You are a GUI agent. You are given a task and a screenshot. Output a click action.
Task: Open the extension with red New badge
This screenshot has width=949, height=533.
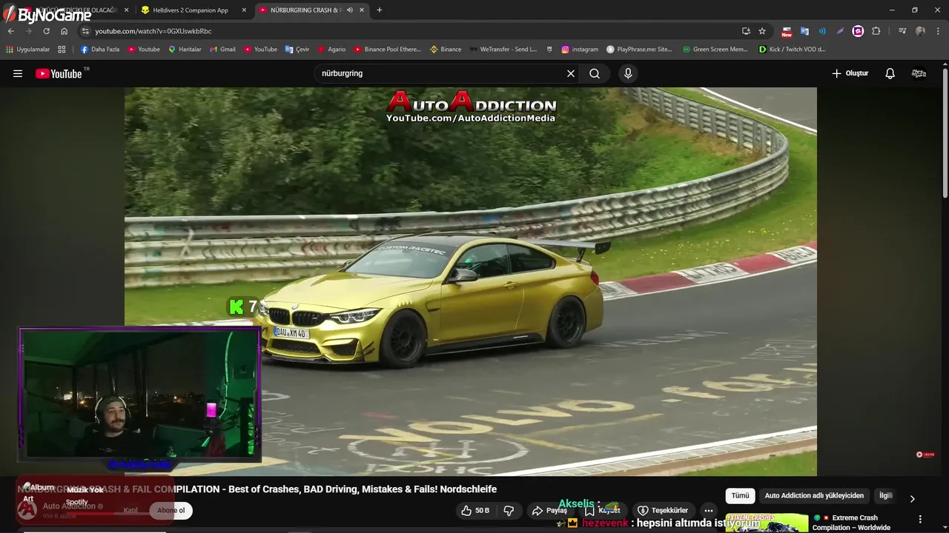pos(787,31)
